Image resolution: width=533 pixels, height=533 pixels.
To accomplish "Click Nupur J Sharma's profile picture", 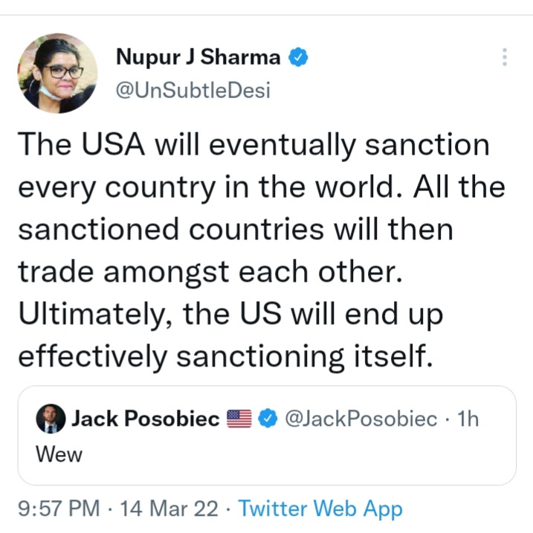I will (x=57, y=73).
